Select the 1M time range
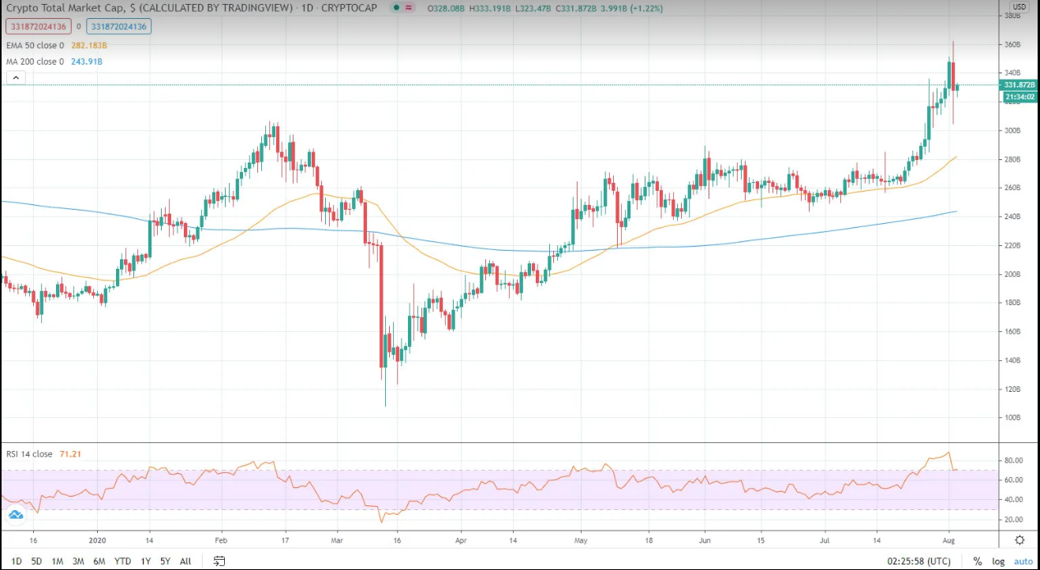Image resolution: width=1040 pixels, height=570 pixels. pyautogui.click(x=58, y=561)
